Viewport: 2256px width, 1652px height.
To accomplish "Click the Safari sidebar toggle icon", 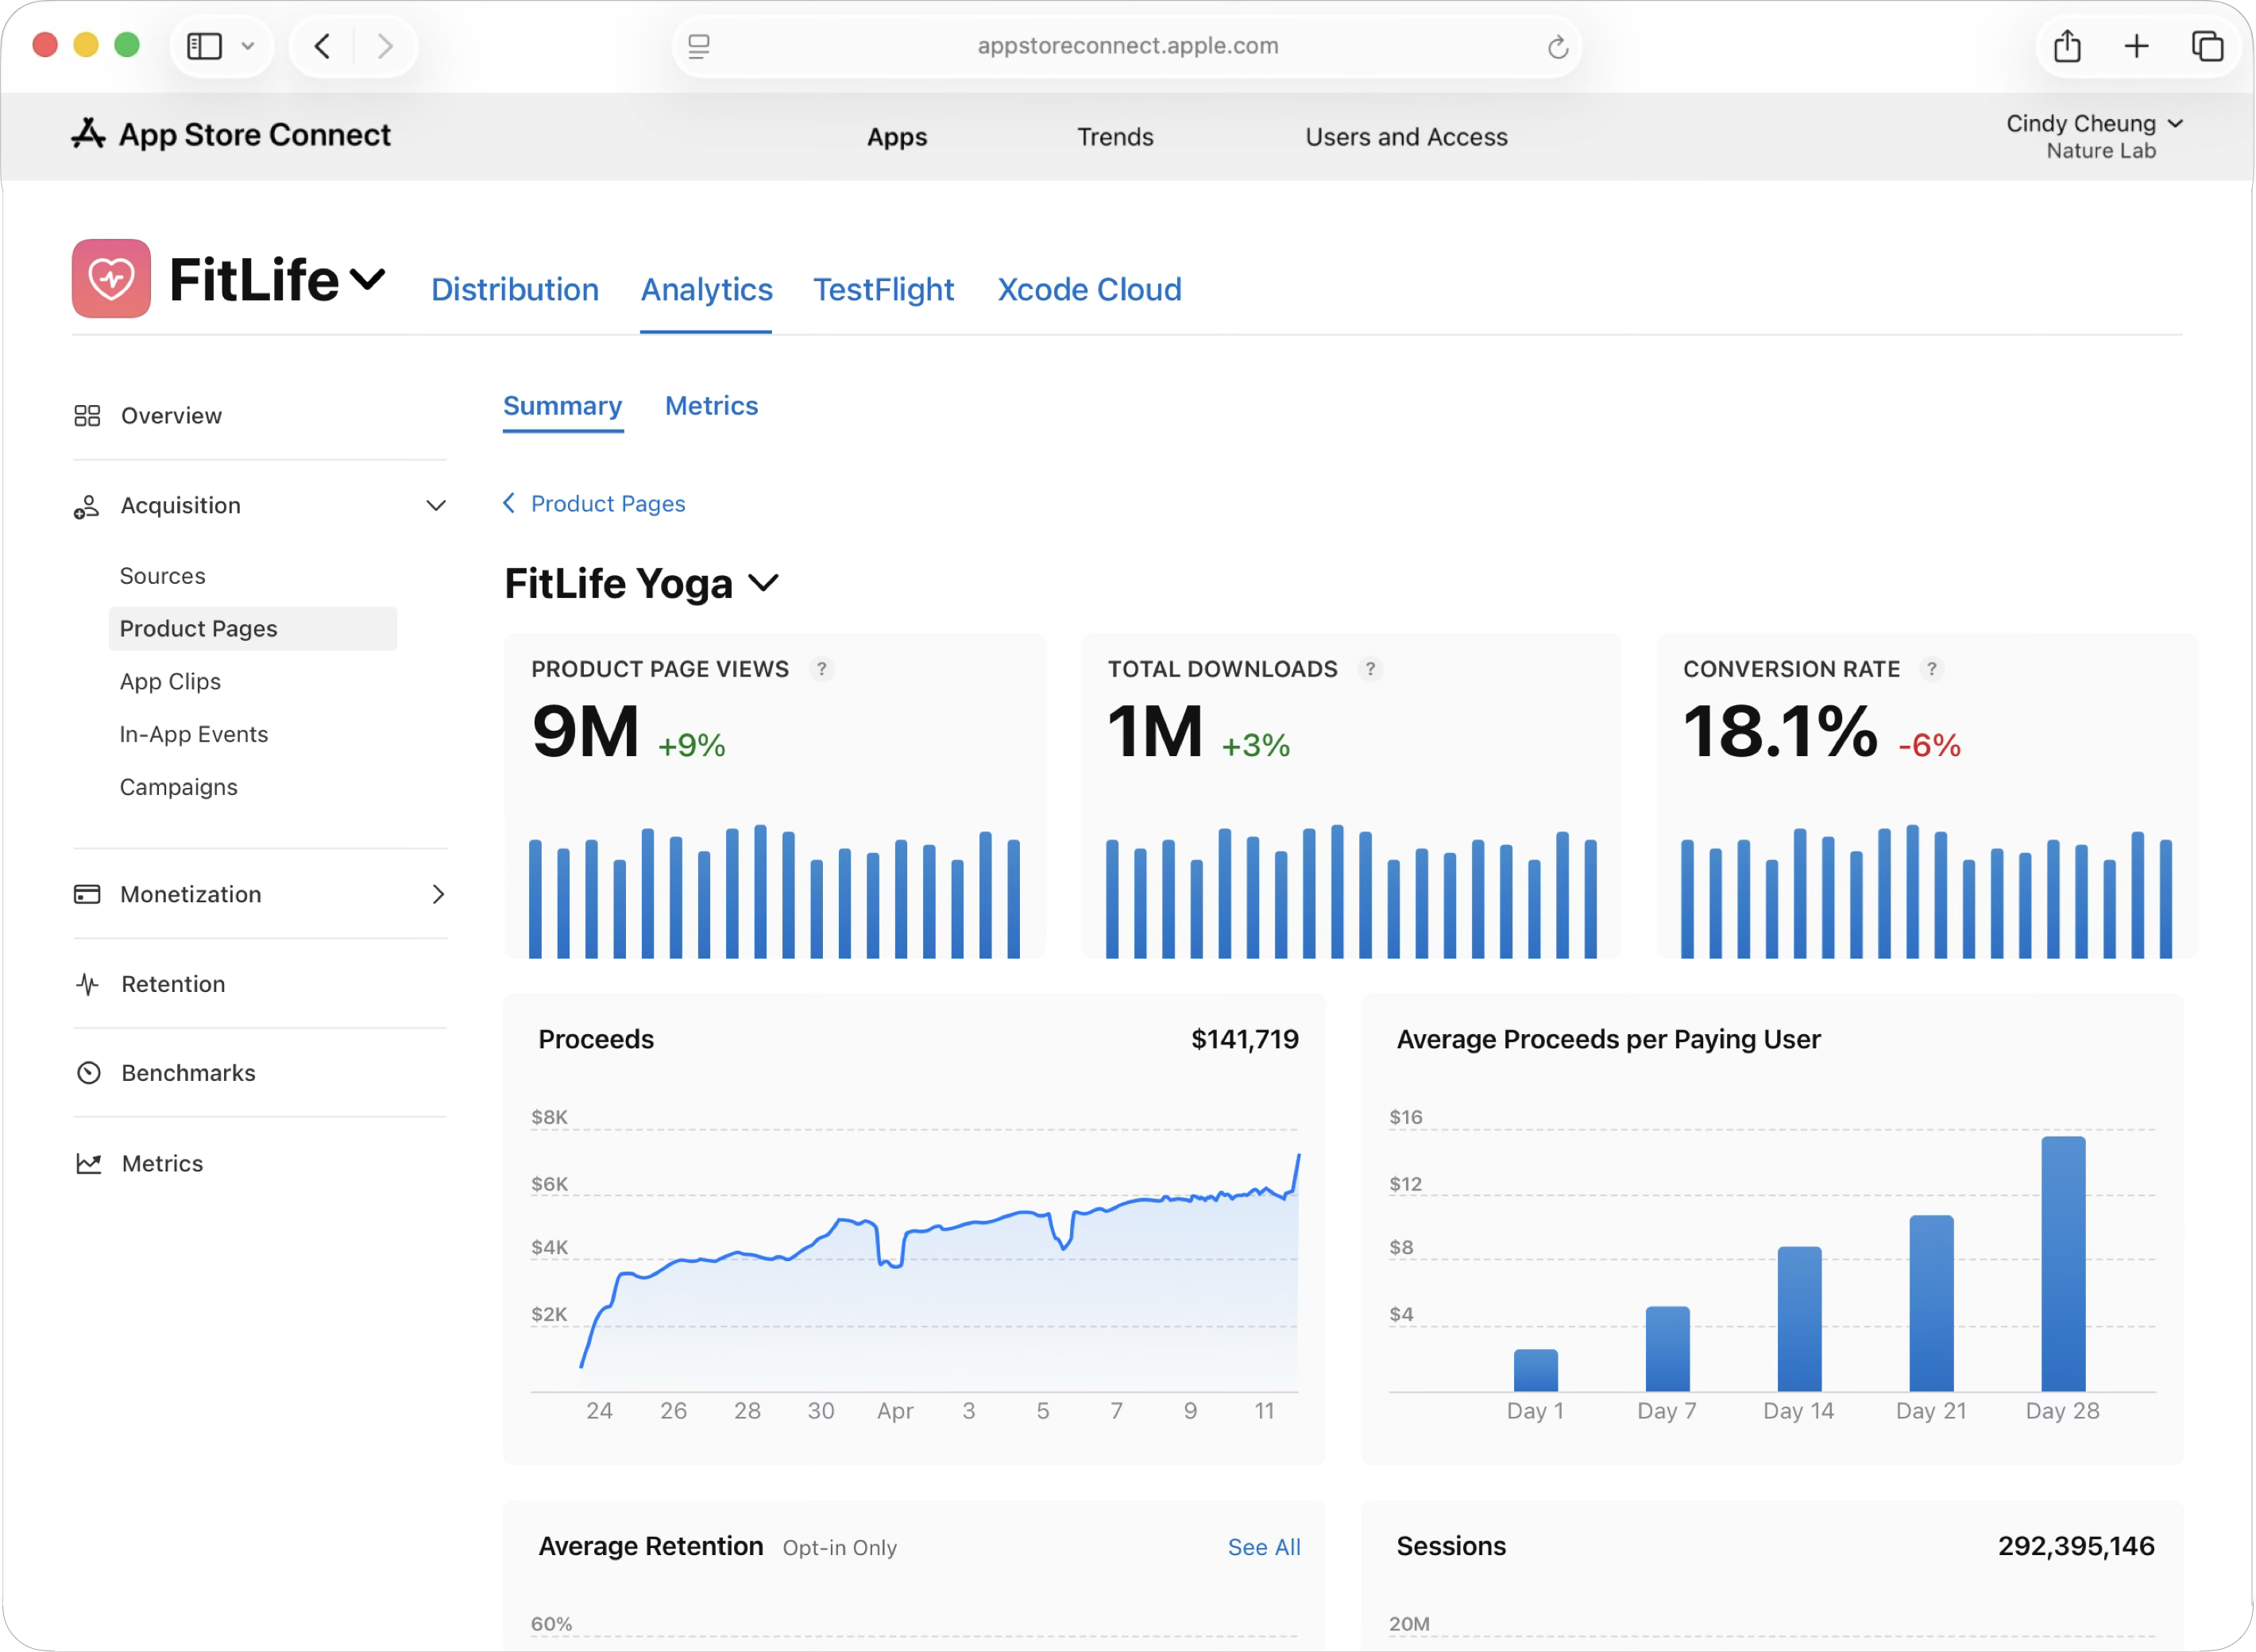I will (x=205, y=46).
